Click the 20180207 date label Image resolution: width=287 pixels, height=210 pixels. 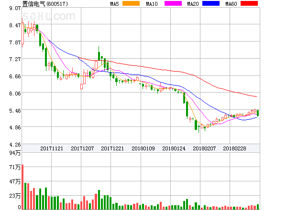point(204,148)
